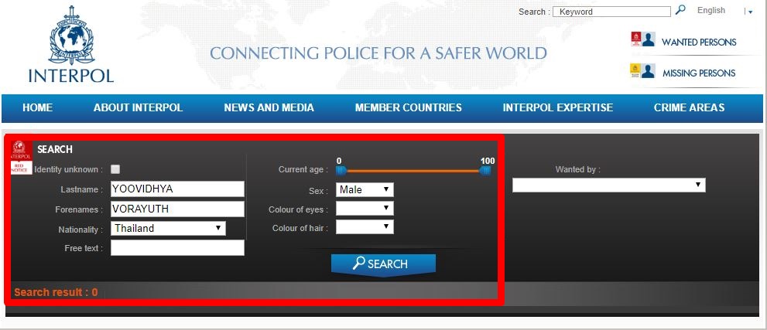This screenshot has height=330, width=767.
Task: Open the NEWS AND MEDIA menu
Action: pos(269,108)
